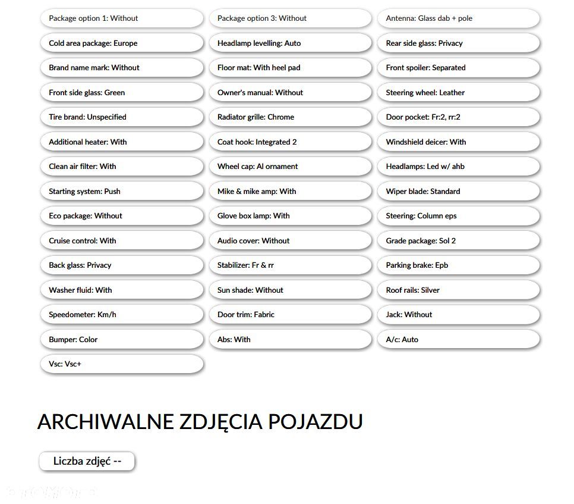Select 'Parking brake: Epb' item
The image size is (574, 504).
tap(459, 265)
